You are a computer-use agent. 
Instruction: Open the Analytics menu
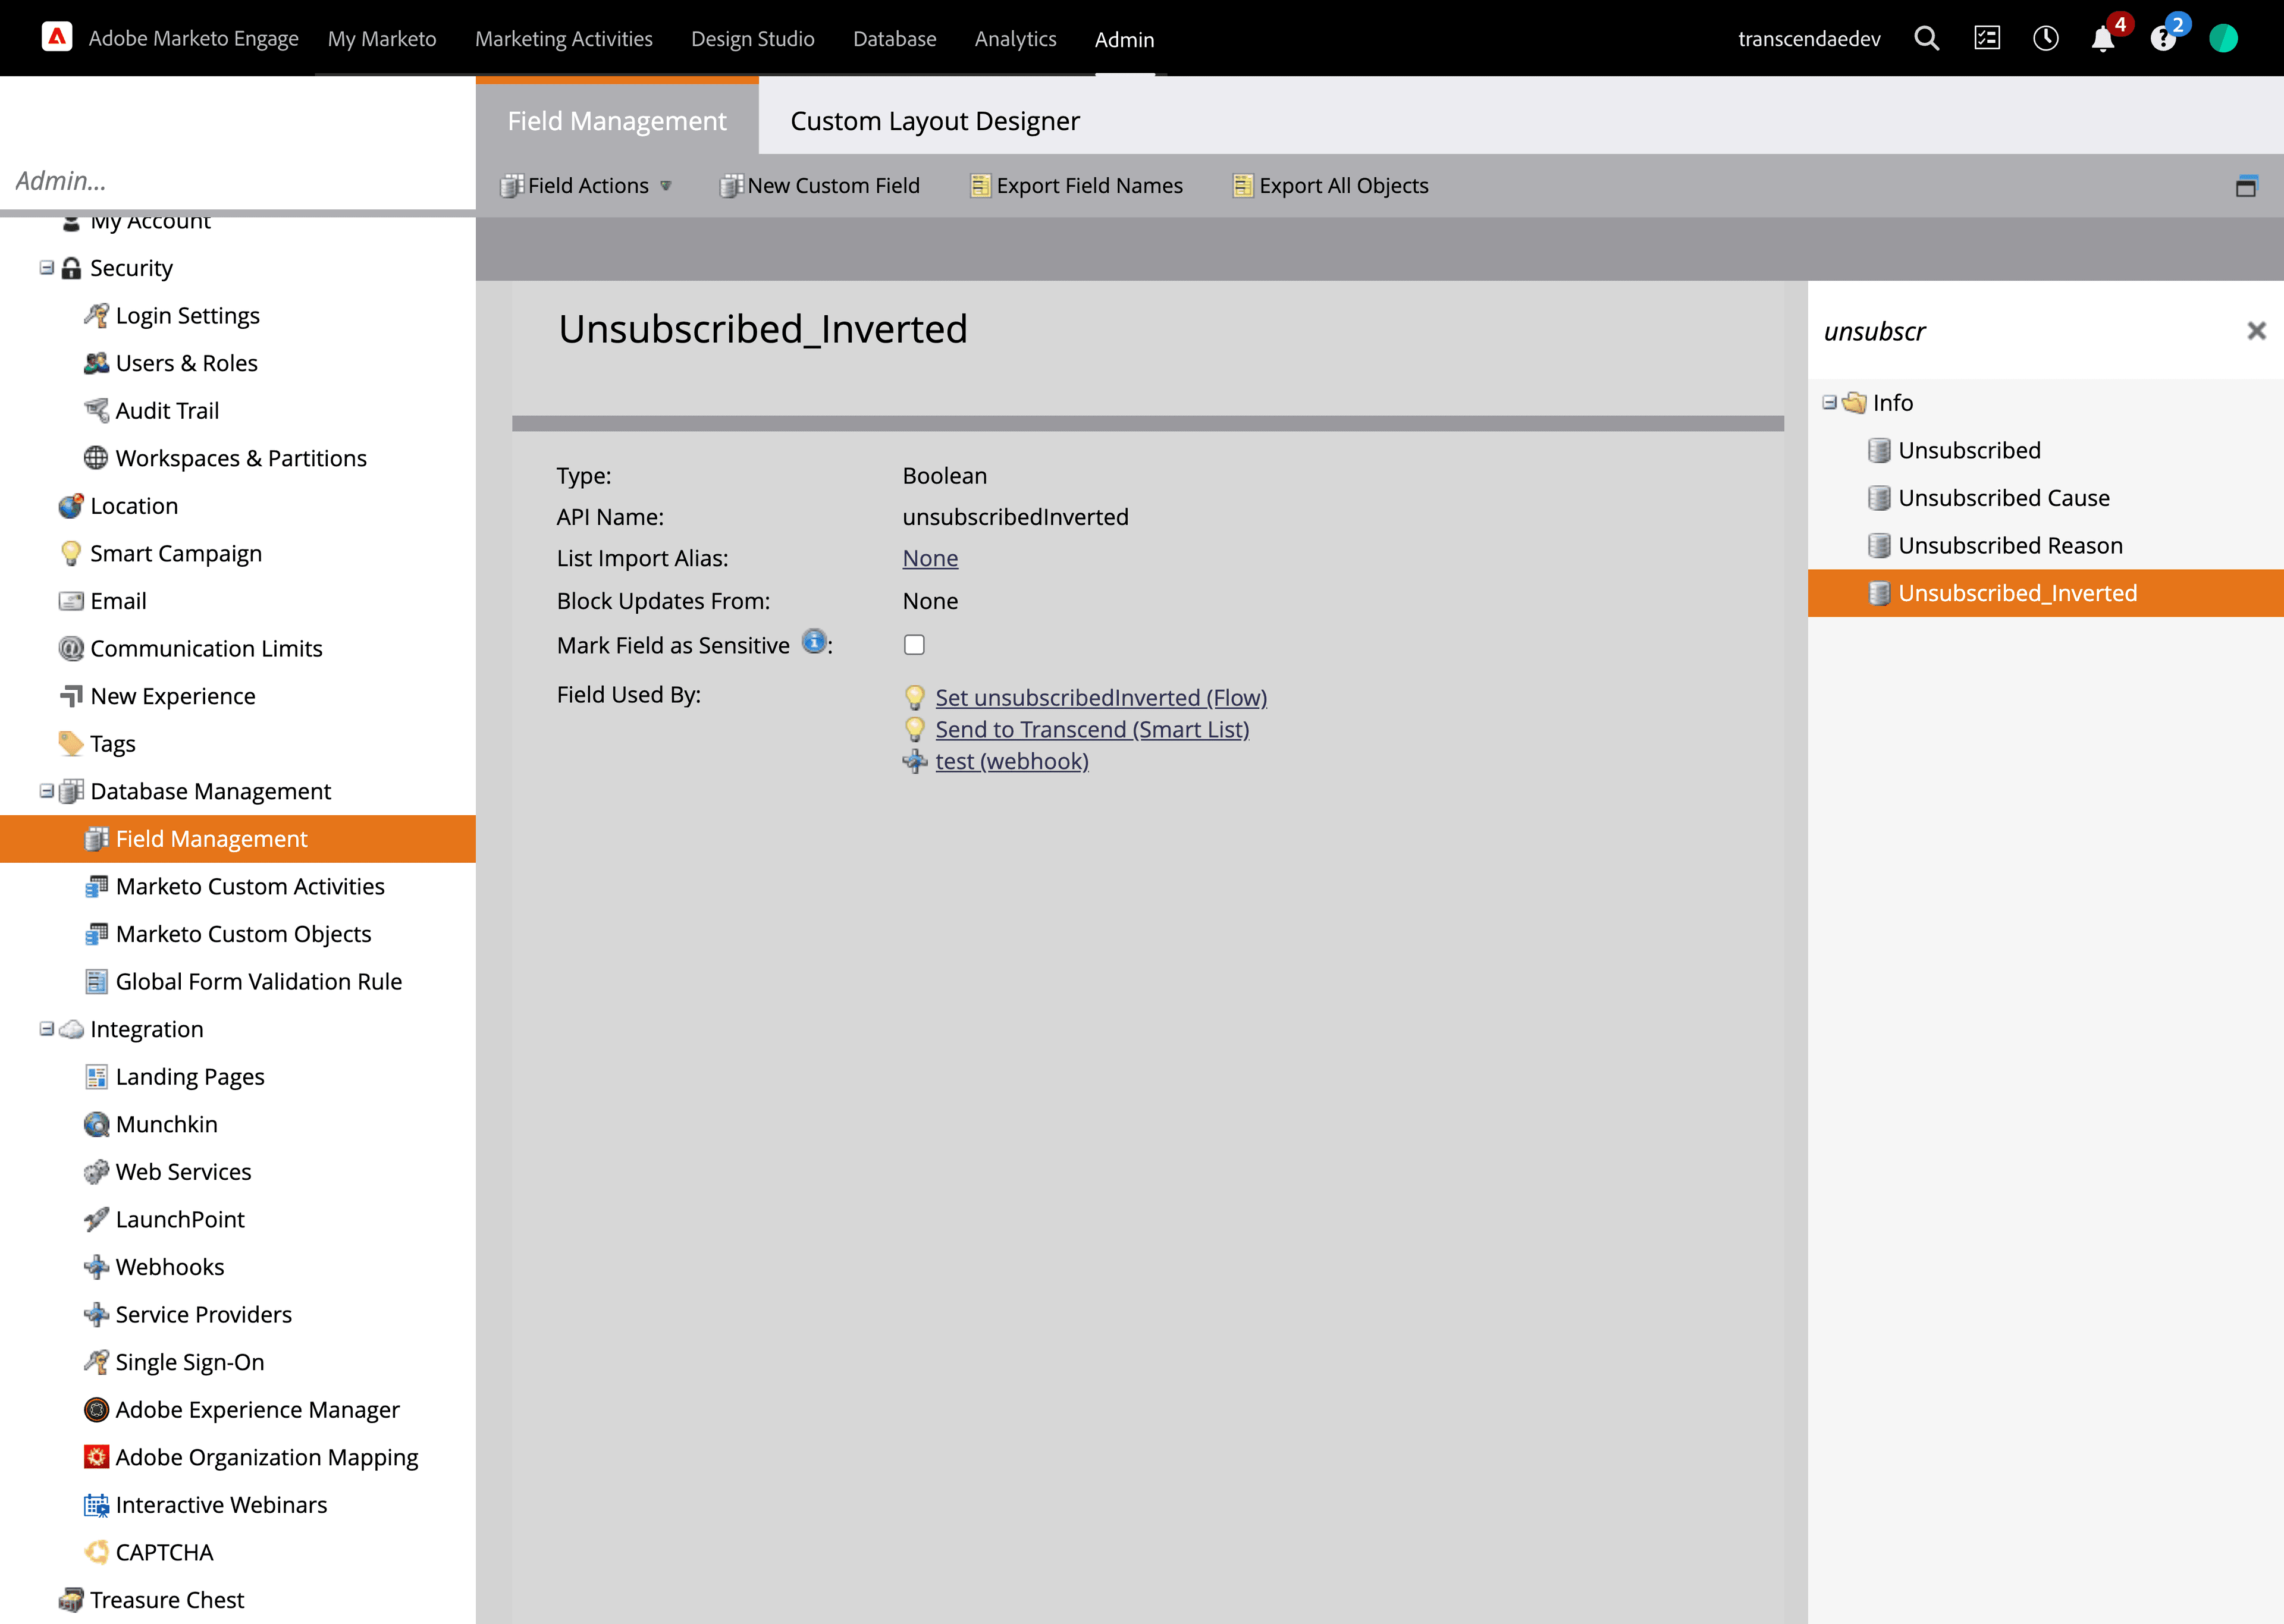1015,39
